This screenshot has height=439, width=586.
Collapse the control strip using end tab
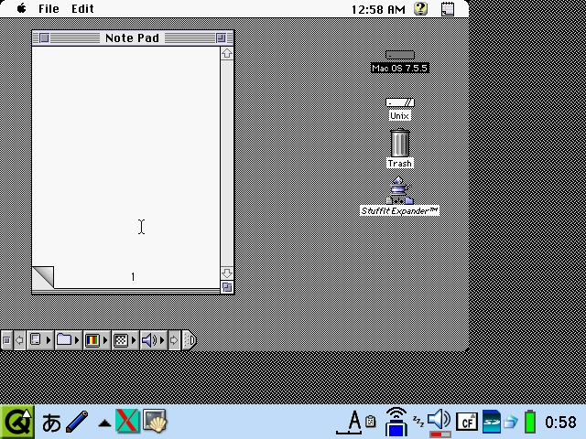click(189, 340)
